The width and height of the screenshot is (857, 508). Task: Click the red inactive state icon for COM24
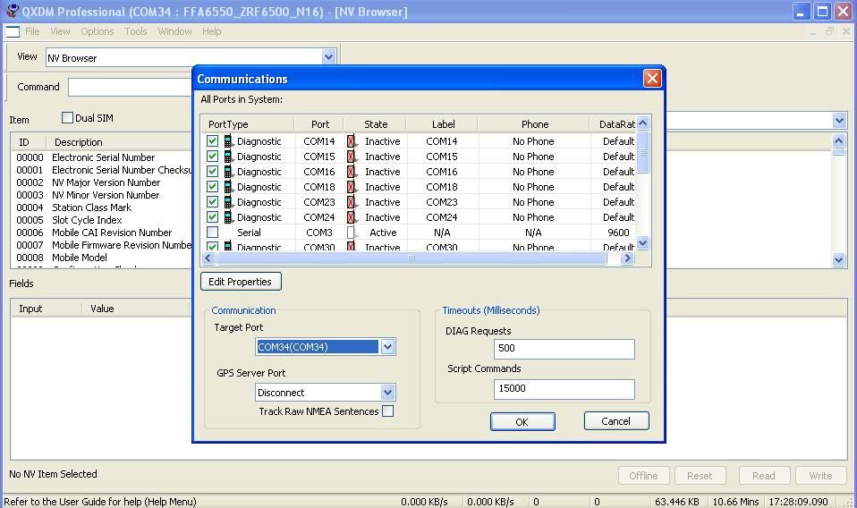click(x=352, y=217)
